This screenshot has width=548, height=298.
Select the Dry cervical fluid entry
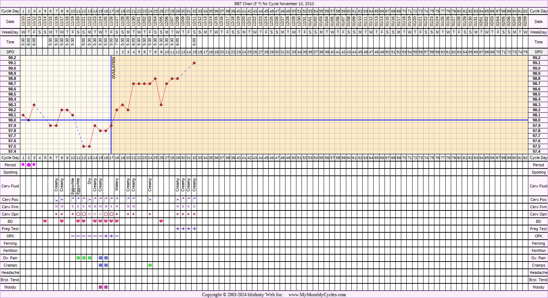tap(90, 181)
